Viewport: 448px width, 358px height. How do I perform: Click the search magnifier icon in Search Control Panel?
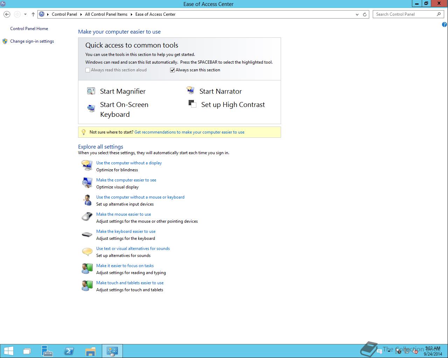pos(439,14)
